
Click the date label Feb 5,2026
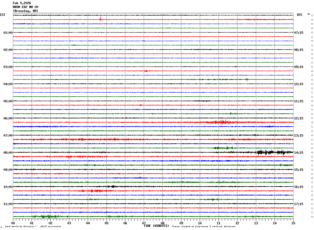click(22, 3)
